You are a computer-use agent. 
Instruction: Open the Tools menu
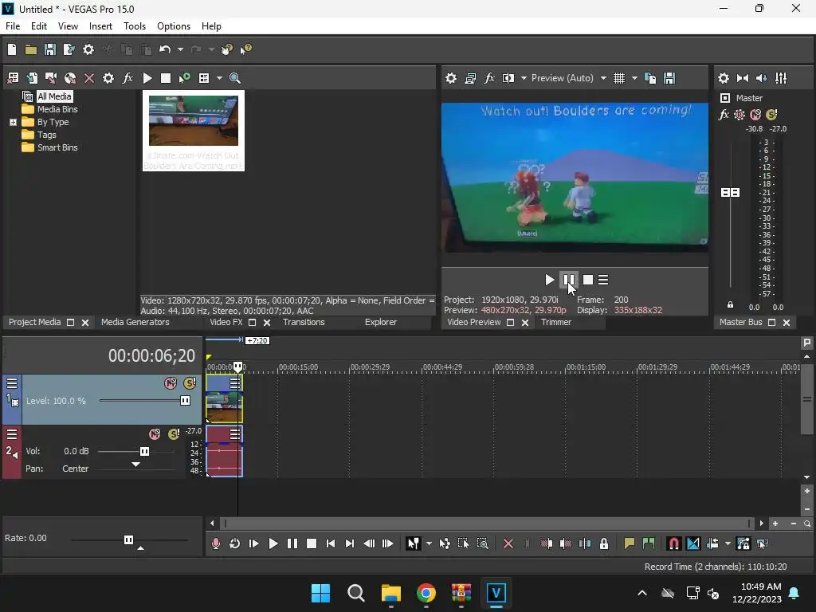(134, 26)
